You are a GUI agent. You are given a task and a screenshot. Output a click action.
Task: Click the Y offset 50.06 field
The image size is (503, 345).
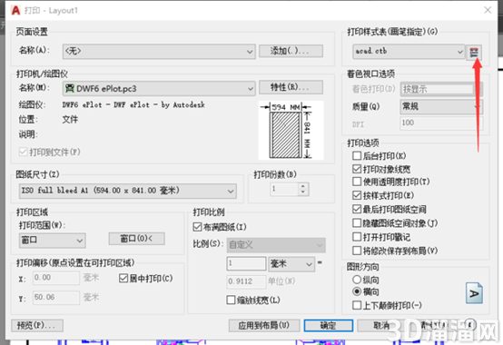coord(56,297)
